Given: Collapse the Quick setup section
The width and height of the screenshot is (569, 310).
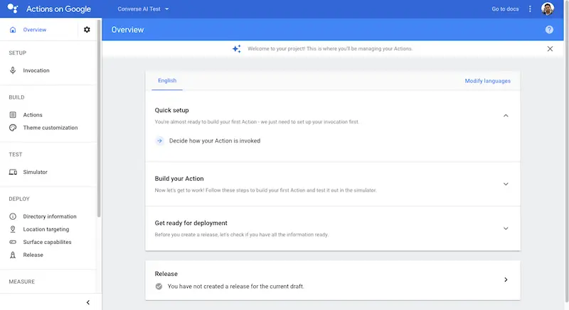Looking at the screenshot, I should [506, 116].
